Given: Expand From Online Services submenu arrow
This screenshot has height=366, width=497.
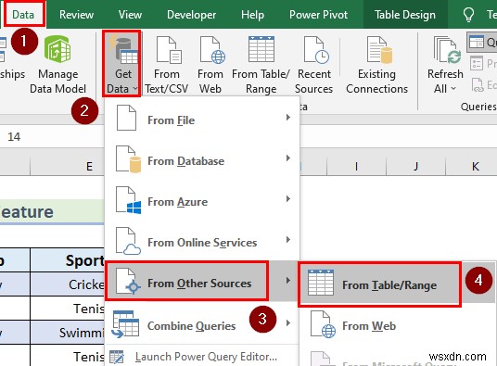Looking at the screenshot, I should tap(287, 240).
